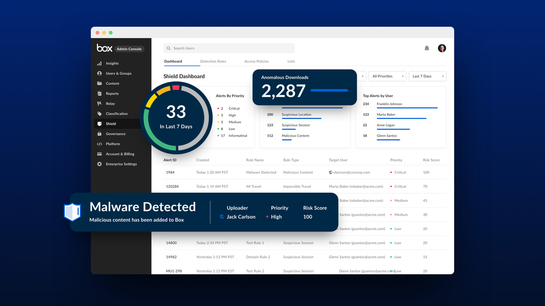Open the Last 7 Days dropdown
Image resolution: width=545 pixels, height=306 pixels.
pos(427,76)
